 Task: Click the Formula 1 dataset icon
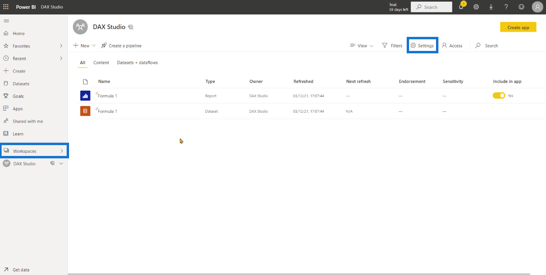point(85,111)
